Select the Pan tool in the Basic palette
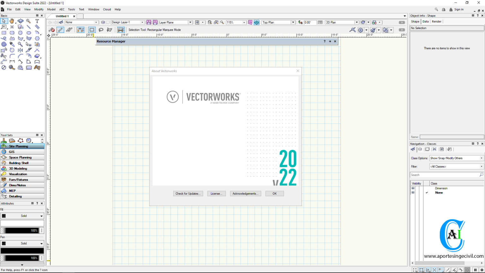485x273 pixels. pyautogui.click(x=12, y=21)
